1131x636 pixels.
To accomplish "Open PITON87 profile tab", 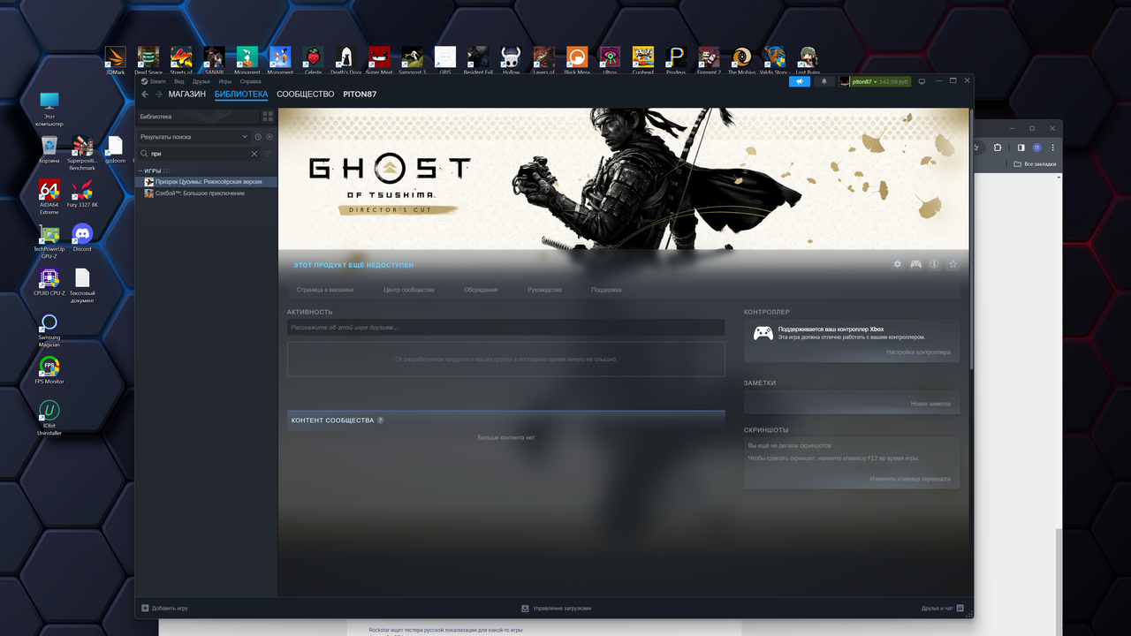I will coord(360,95).
